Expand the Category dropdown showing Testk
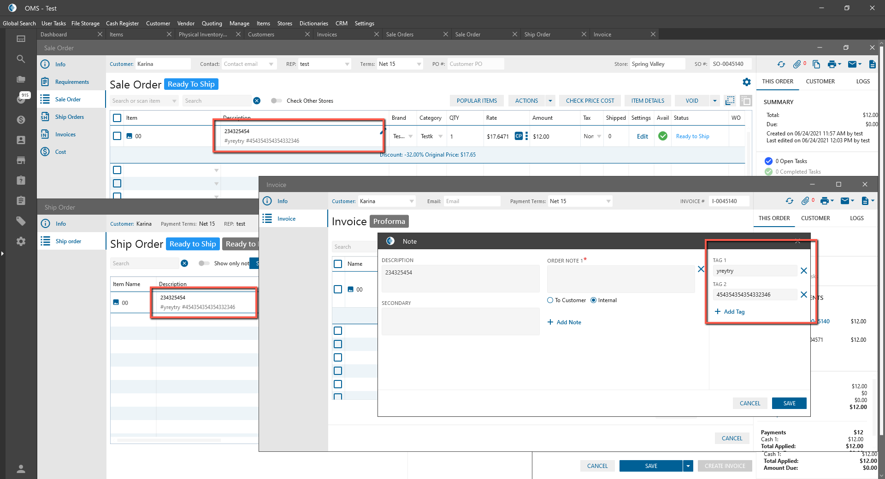This screenshot has height=479, width=885. point(440,136)
